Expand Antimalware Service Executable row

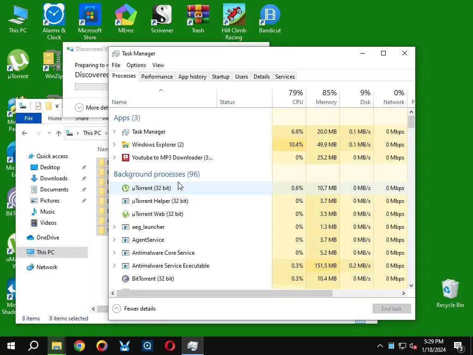115,266
